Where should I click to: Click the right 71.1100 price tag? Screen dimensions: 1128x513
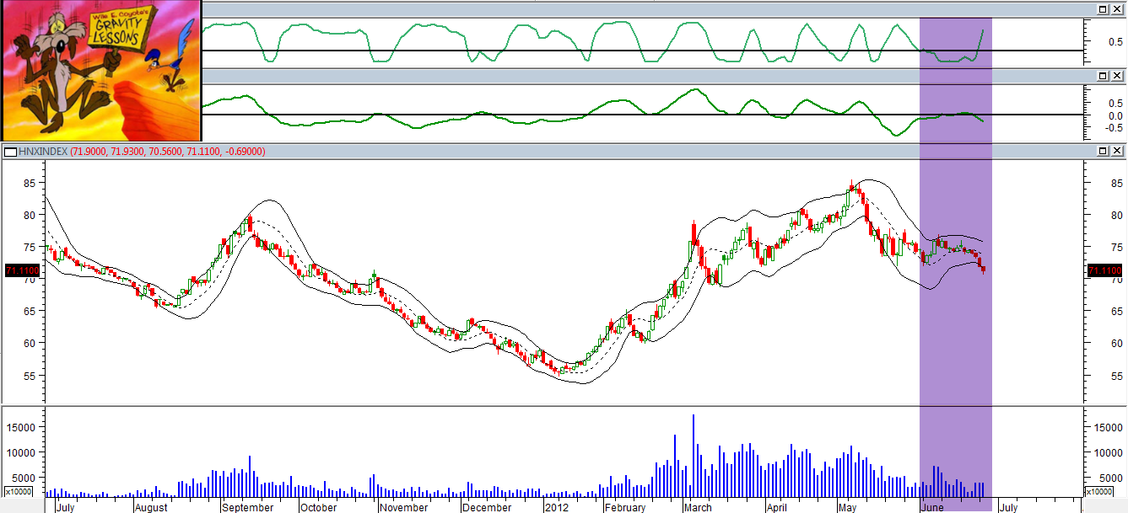(x=1105, y=270)
